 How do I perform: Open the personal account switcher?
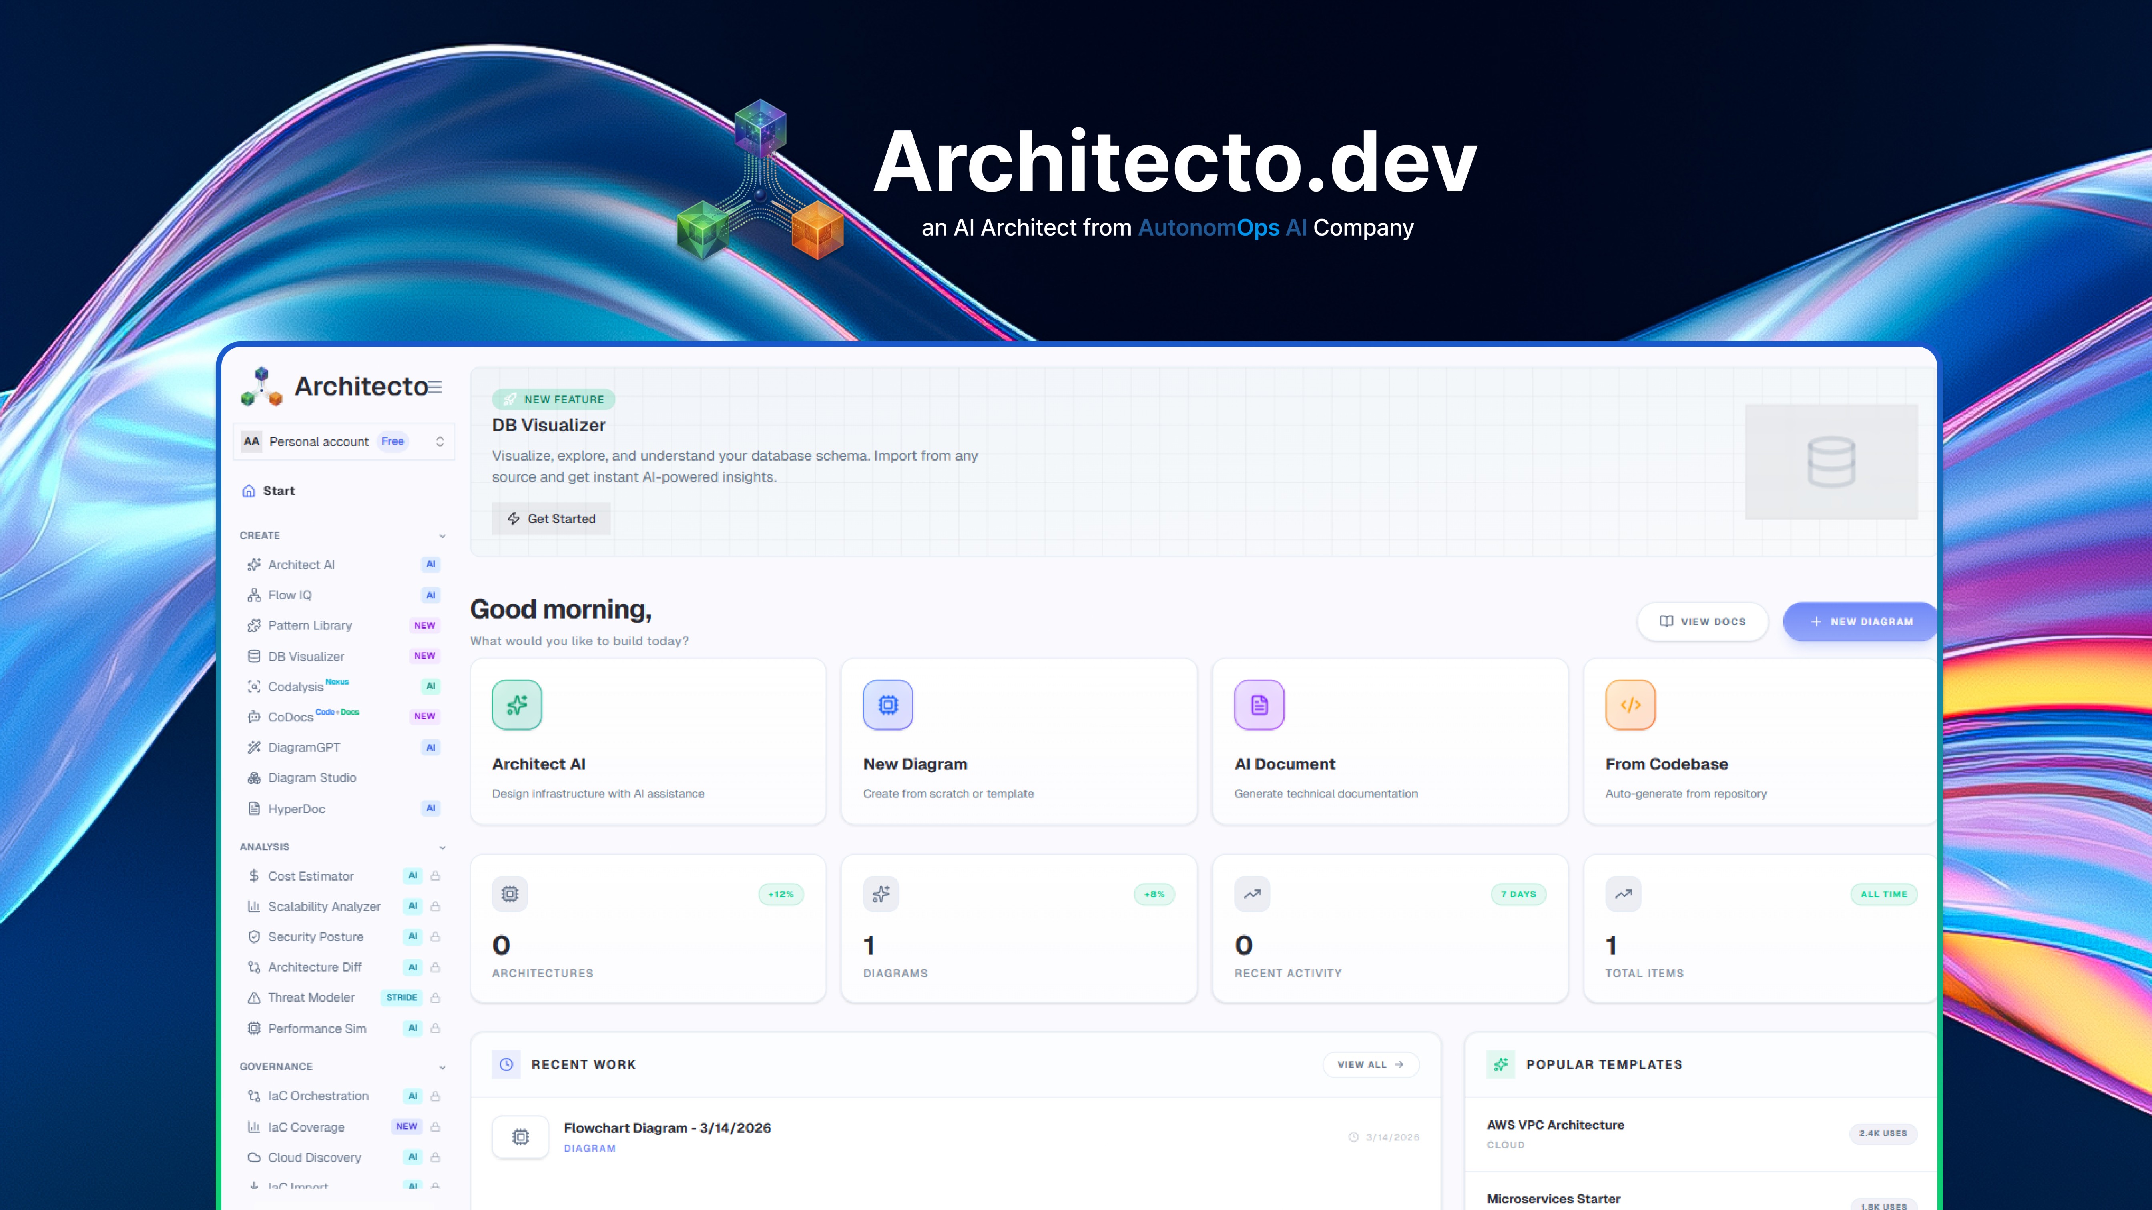pyautogui.click(x=343, y=441)
